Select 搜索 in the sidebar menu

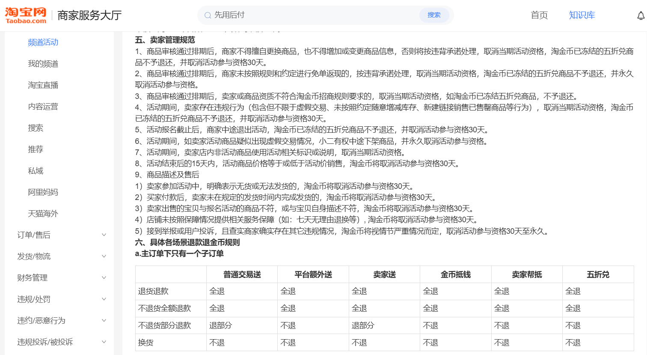(x=36, y=128)
